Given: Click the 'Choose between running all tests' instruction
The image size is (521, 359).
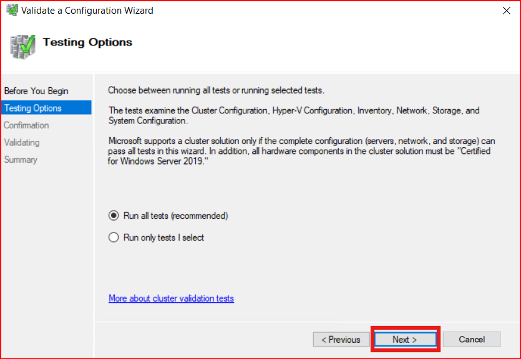Looking at the screenshot, I should (216, 91).
